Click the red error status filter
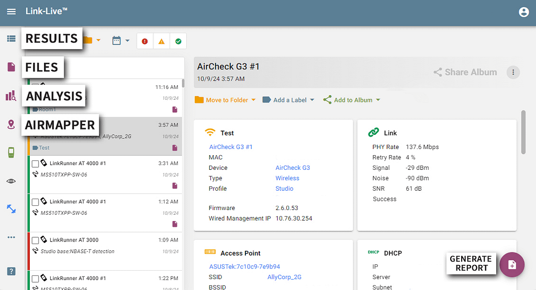The height and width of the screenshot is (290, 536). click(145, 41)
